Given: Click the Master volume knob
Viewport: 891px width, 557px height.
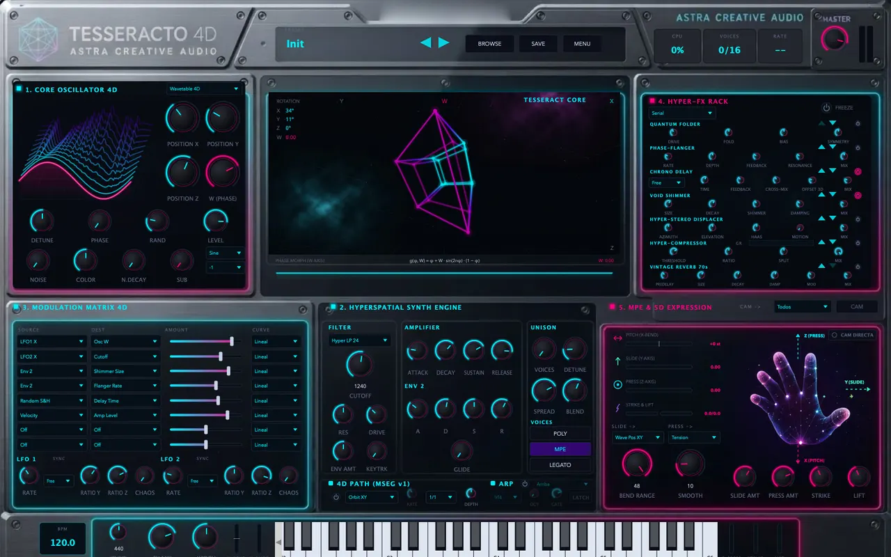Looking at the screenshot, I should [835, 40].
